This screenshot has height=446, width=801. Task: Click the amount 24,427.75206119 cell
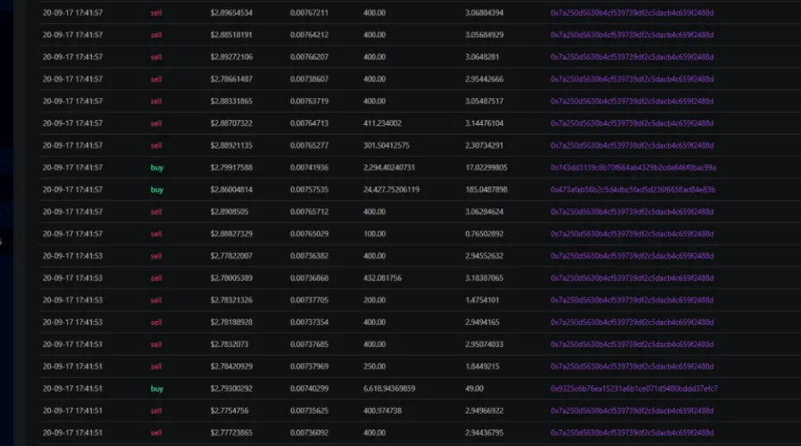[391, 189]
